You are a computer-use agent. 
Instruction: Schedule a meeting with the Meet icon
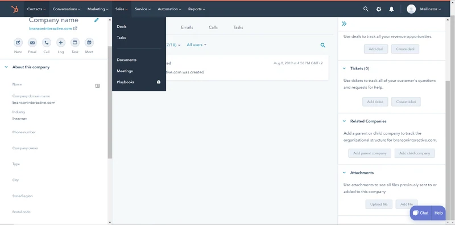coord(89,43)
